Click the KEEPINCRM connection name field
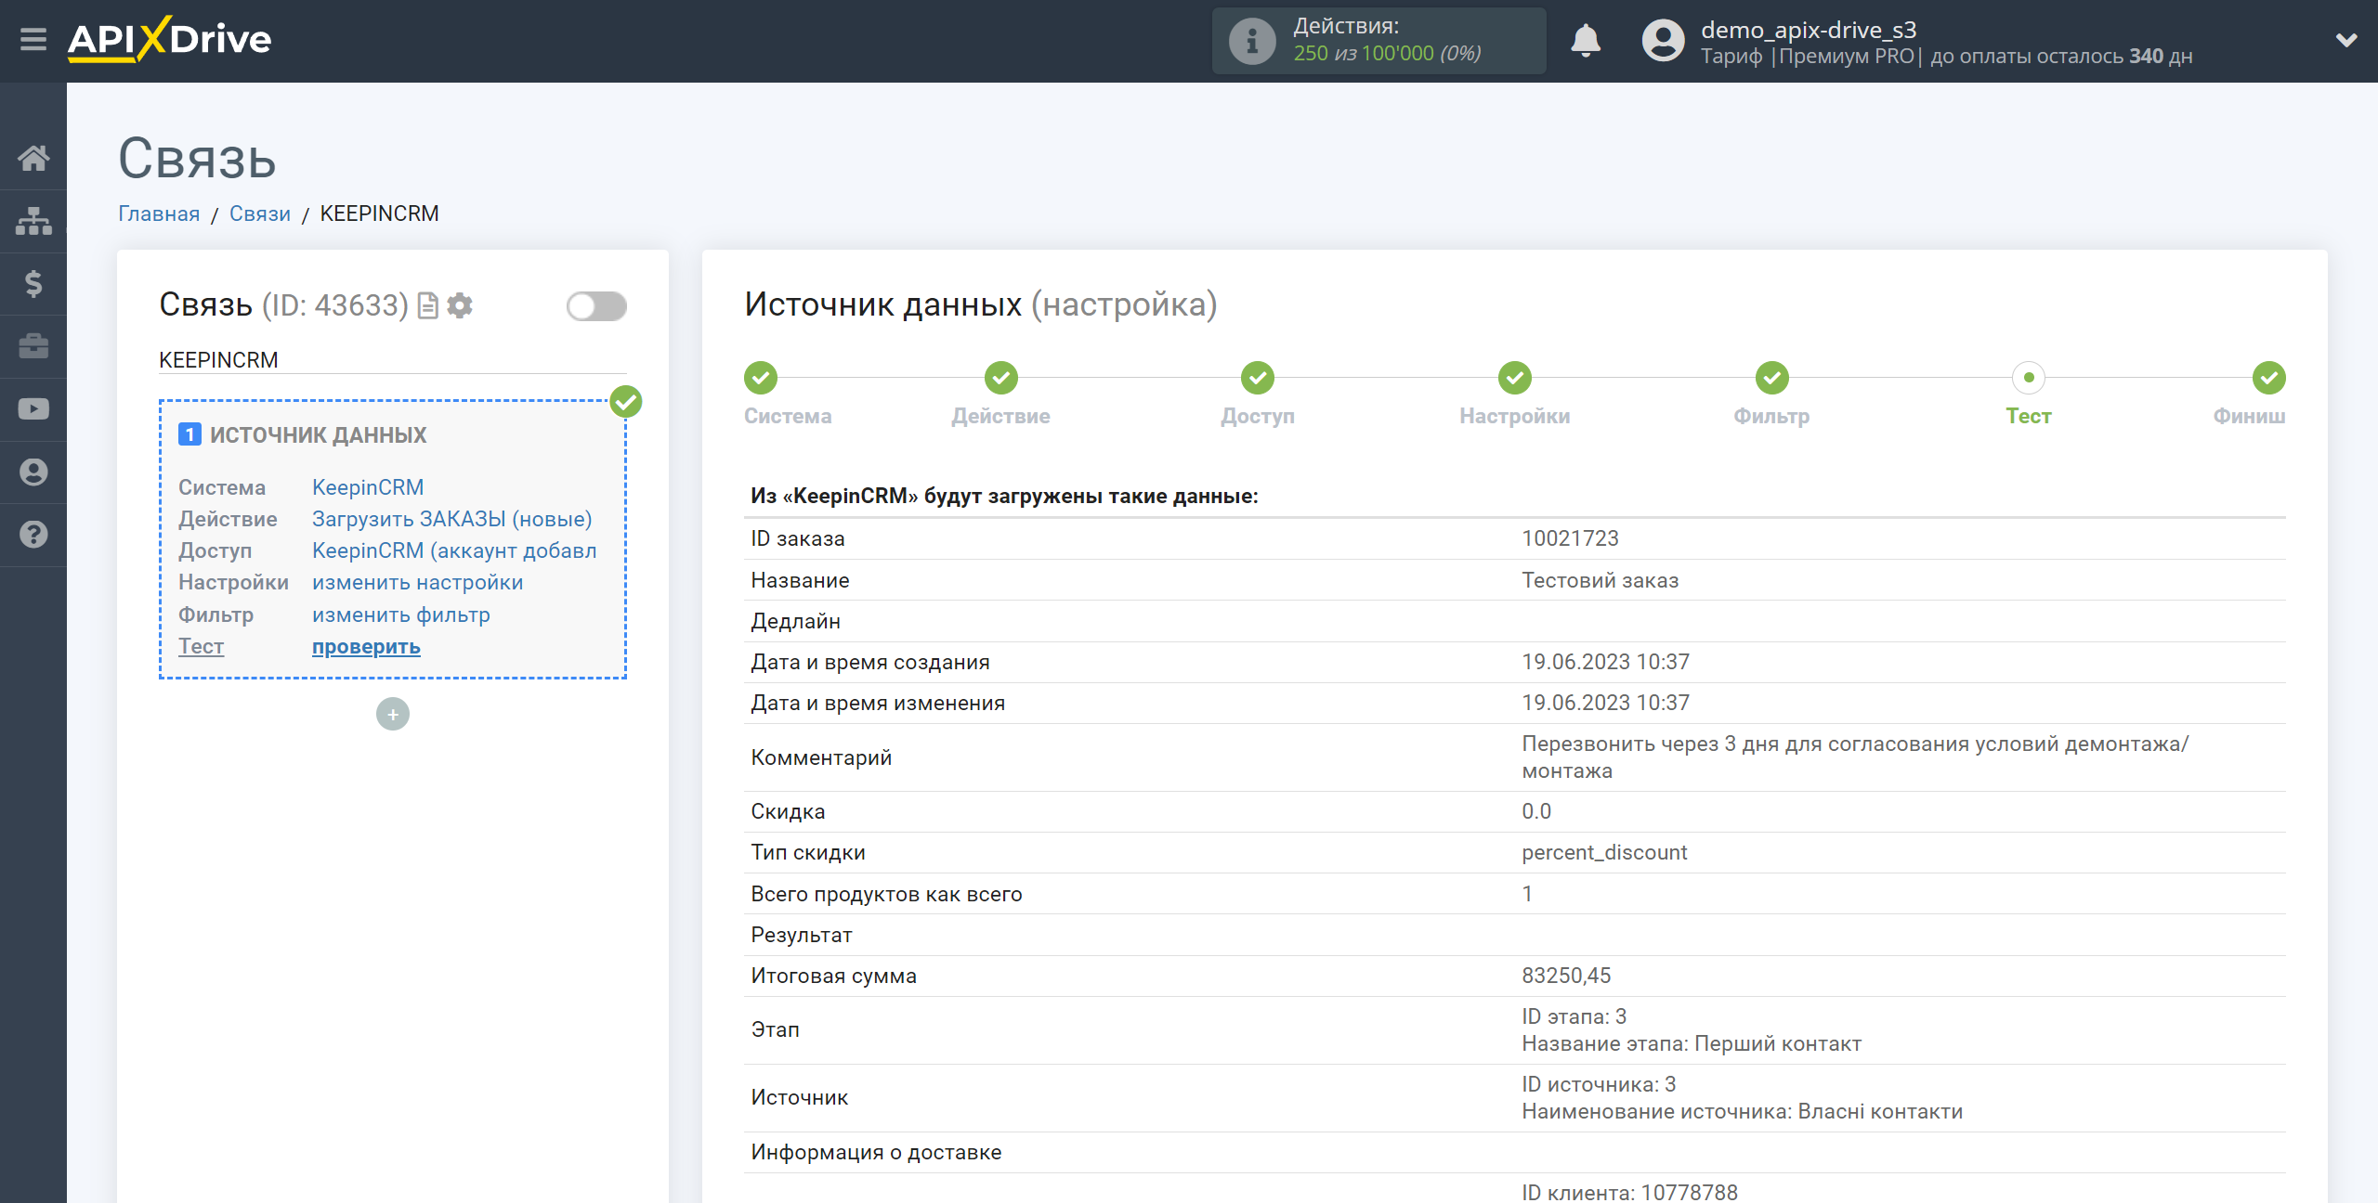Image resolution: width=2378 pixels, height=1203 pixels. [x=393, y=360]
